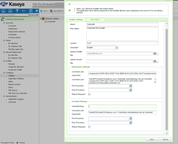Collapse dialog info header arrow
The height and width of the screenshot is (144, 178).
pos(70,4)
